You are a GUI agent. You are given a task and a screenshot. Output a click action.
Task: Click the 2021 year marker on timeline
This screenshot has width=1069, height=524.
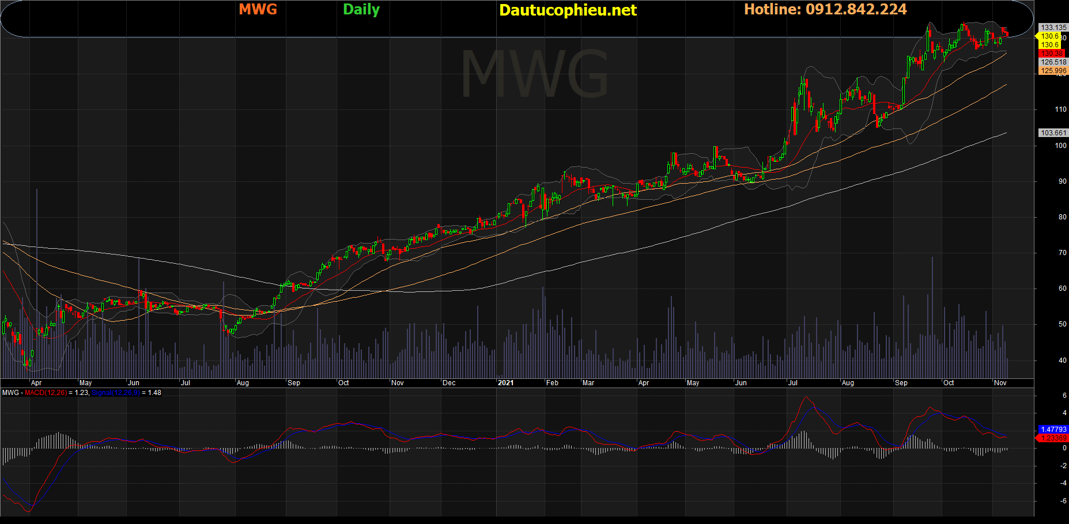505,383
